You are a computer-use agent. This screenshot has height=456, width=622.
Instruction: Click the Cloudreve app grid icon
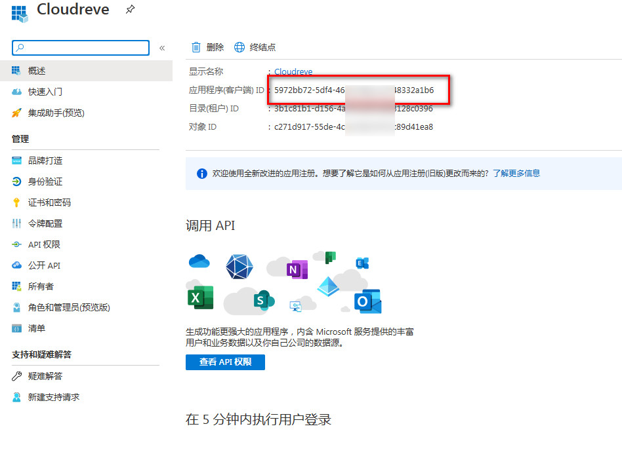(20, 14)
